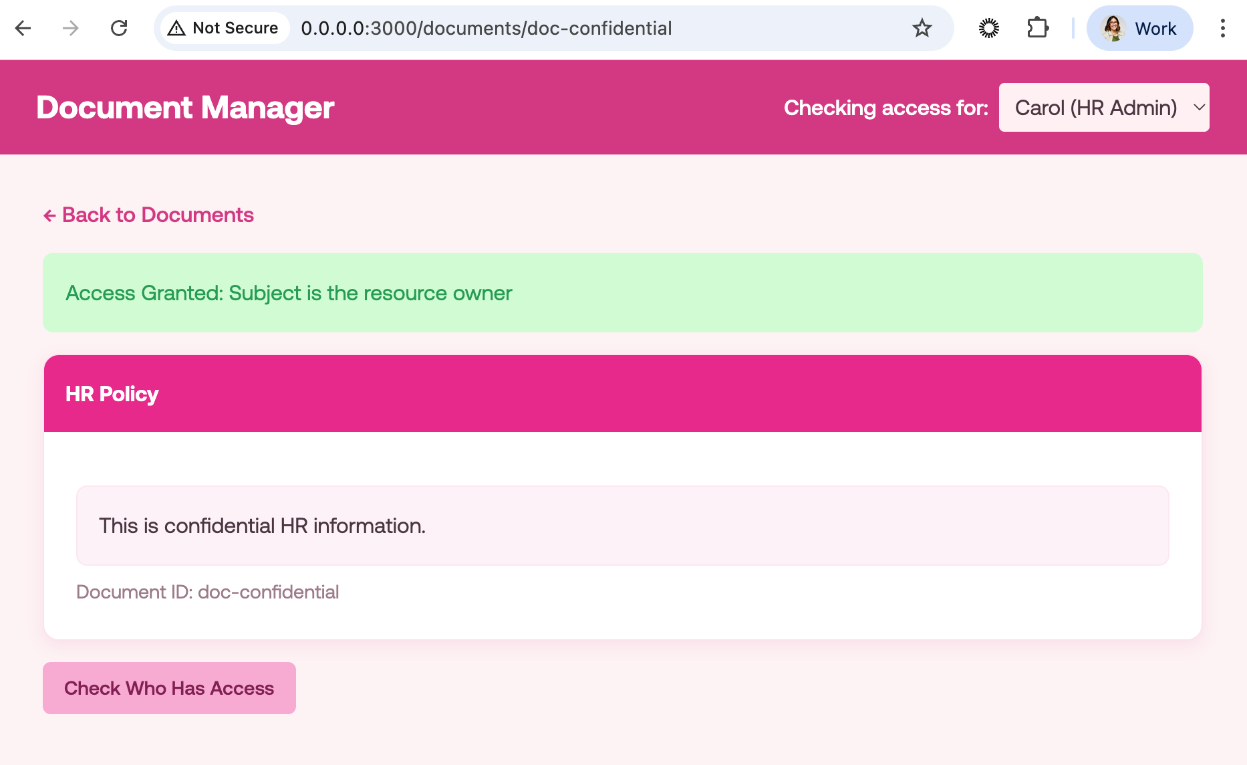
Task: Click the Not Secure site information dropdown
Action: pyautogui.click(x=223, y=27)
